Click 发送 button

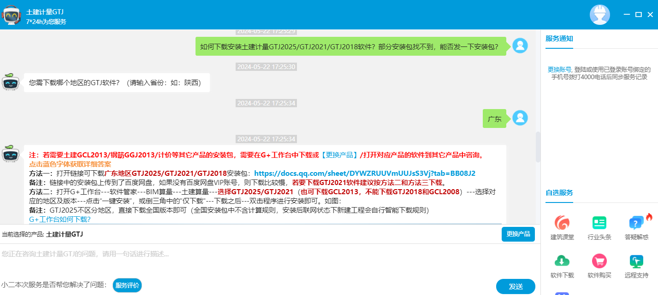516,287
